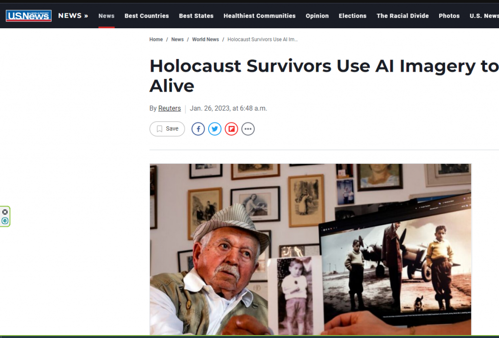This screenshot has height=338, width=499.
Task: Go to Best Countries
Action: tap(147, 16)
